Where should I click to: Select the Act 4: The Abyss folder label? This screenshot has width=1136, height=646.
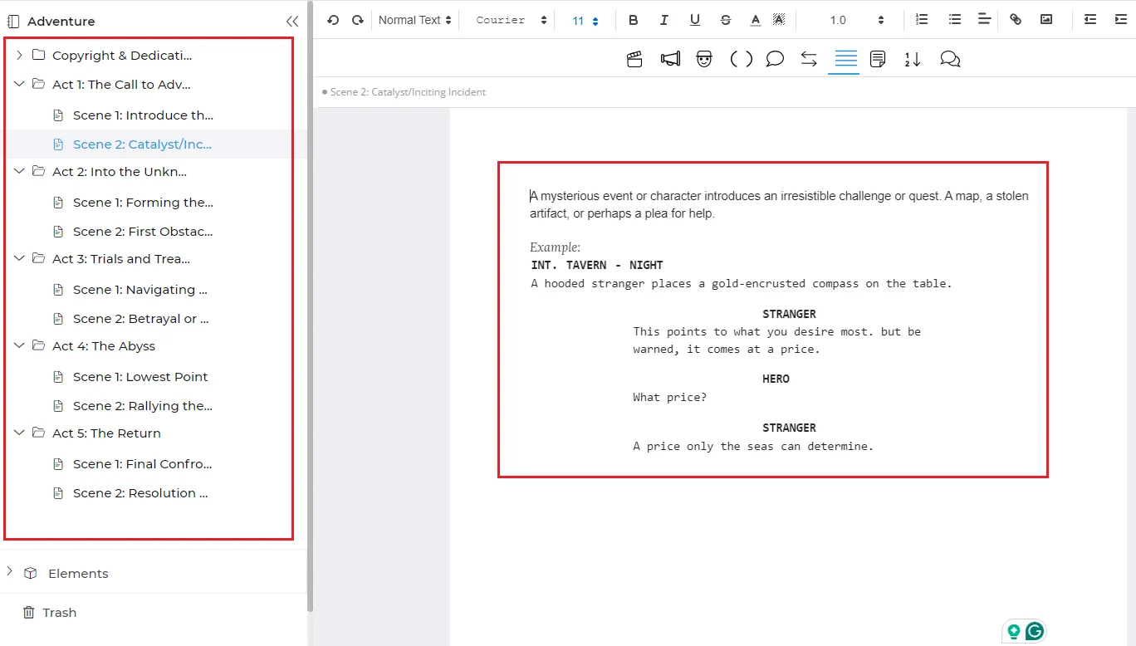click(x=104, y=346)
